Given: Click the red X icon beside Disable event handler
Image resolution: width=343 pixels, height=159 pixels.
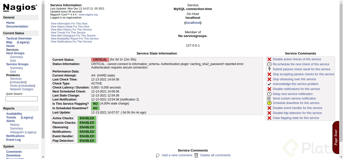Looking at the screenshot, I should (269, 108).
